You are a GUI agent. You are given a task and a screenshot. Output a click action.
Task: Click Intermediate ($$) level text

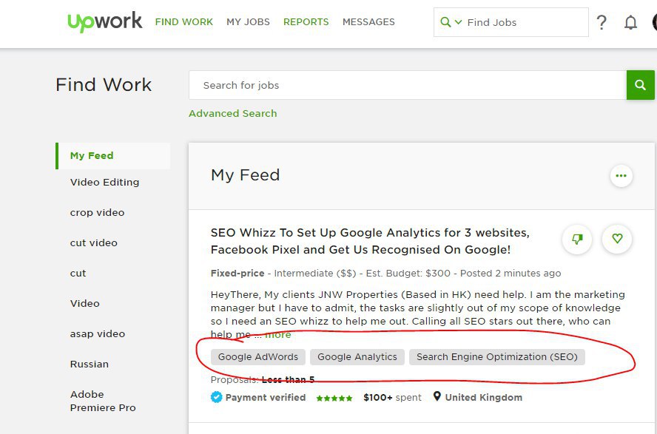315,274
